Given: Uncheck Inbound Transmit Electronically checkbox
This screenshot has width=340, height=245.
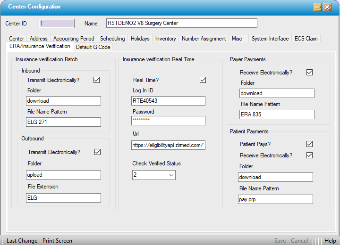Looking at the screenshot, I should point(97,80).
